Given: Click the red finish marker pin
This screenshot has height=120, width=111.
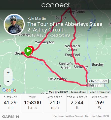Looking at the screenshot, I should (32, 49).
